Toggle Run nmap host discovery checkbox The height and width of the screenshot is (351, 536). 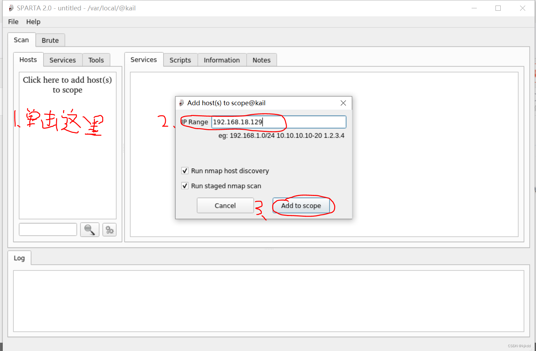point(185,171)
